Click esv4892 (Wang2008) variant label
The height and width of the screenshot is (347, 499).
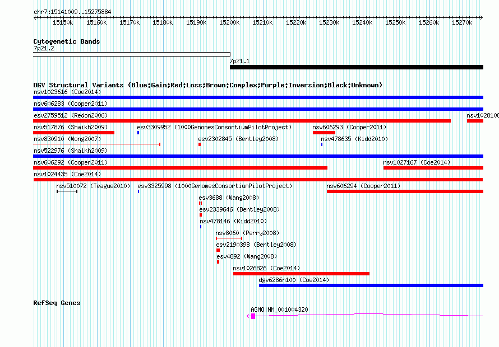[x=247, y=256]
